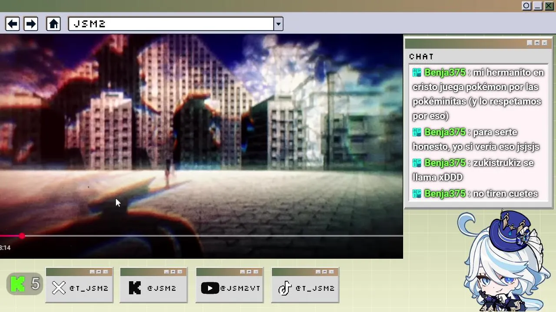Click the chat text 'zukistrukiz se llama xDDD'
This screenshot has width=556, height=312.
point(473,170)
